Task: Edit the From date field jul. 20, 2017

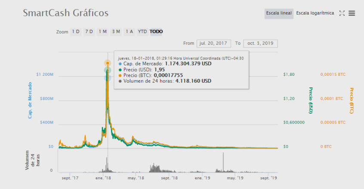Action: tap(213, 43)
